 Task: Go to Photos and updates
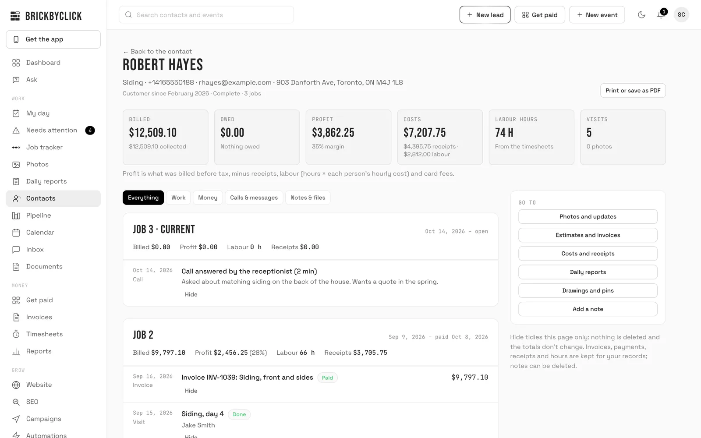pyautogui.click(x=588, y=217)
